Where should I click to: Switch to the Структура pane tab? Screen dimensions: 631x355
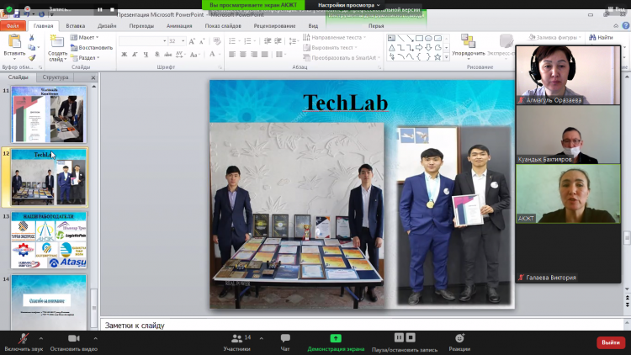(56, 77)
